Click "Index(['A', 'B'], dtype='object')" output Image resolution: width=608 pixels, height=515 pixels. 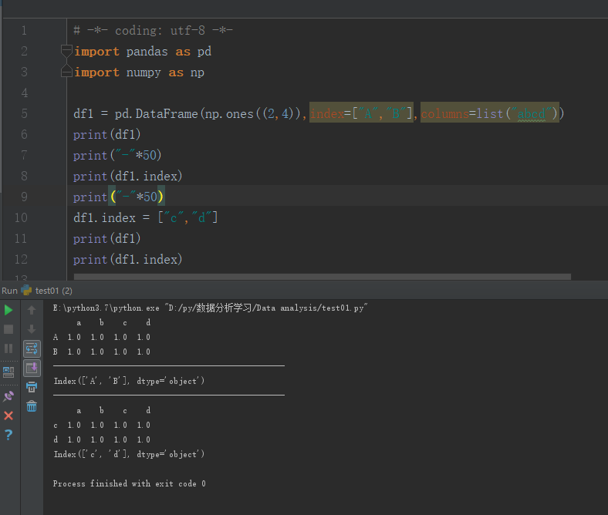pyautogui.click(x=129, y=381)
